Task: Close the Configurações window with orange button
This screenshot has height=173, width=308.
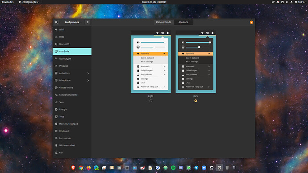Action: [x=251, y=22]
